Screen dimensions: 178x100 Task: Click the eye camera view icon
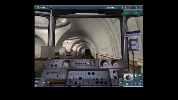coord(140,75)
